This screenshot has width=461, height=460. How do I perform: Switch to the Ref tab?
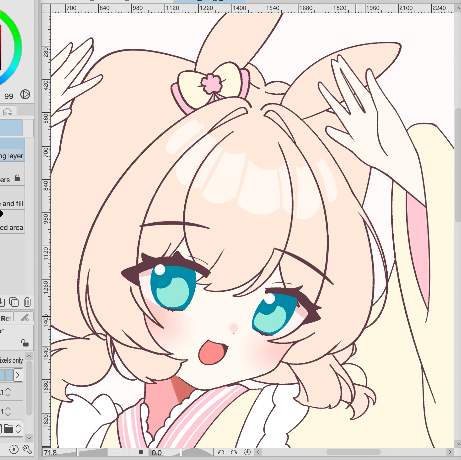click(x=6, y=318)
